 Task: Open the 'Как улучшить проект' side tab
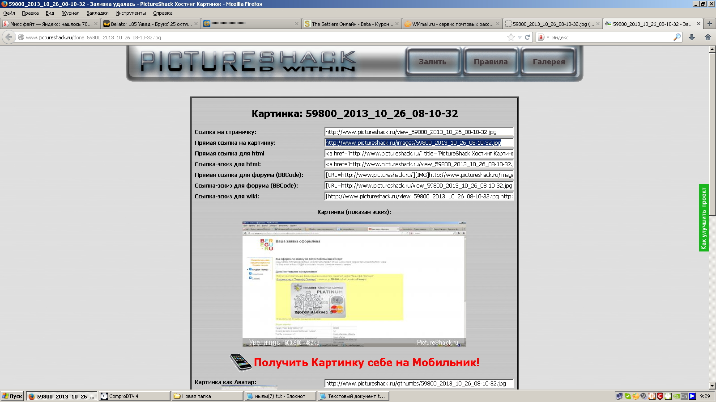[x=703, y=218]
